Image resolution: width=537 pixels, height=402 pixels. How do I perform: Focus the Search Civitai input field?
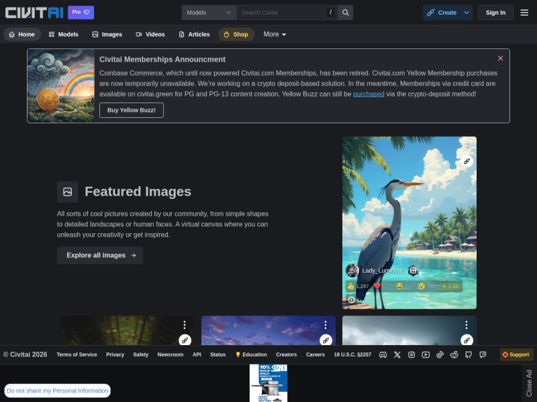(x=282, y=13)
